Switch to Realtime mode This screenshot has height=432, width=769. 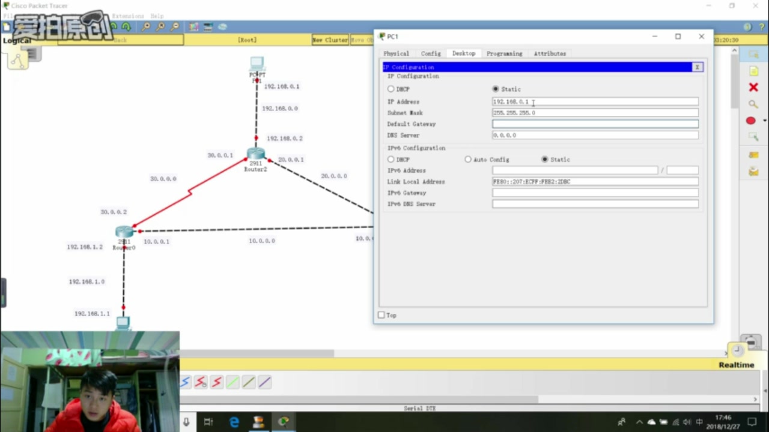tap(736, 365)
